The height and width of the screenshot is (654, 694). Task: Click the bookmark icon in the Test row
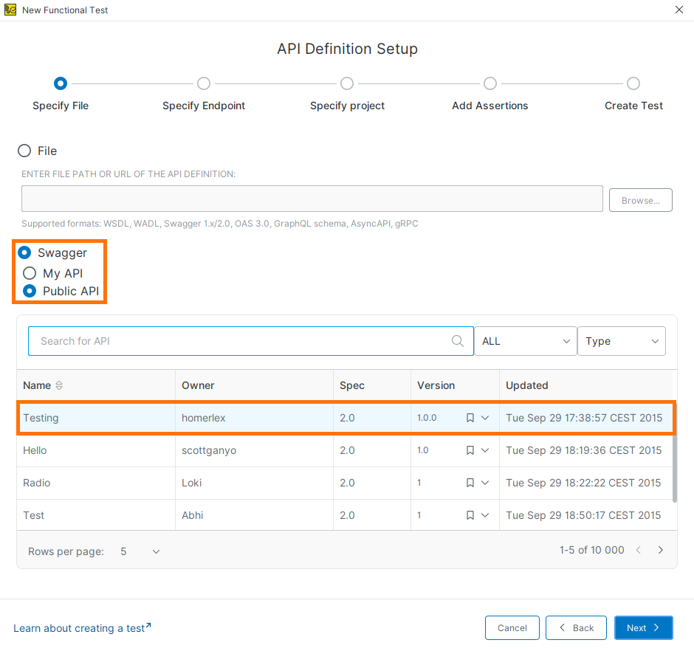pyautogui.click(x=470, y=515)
